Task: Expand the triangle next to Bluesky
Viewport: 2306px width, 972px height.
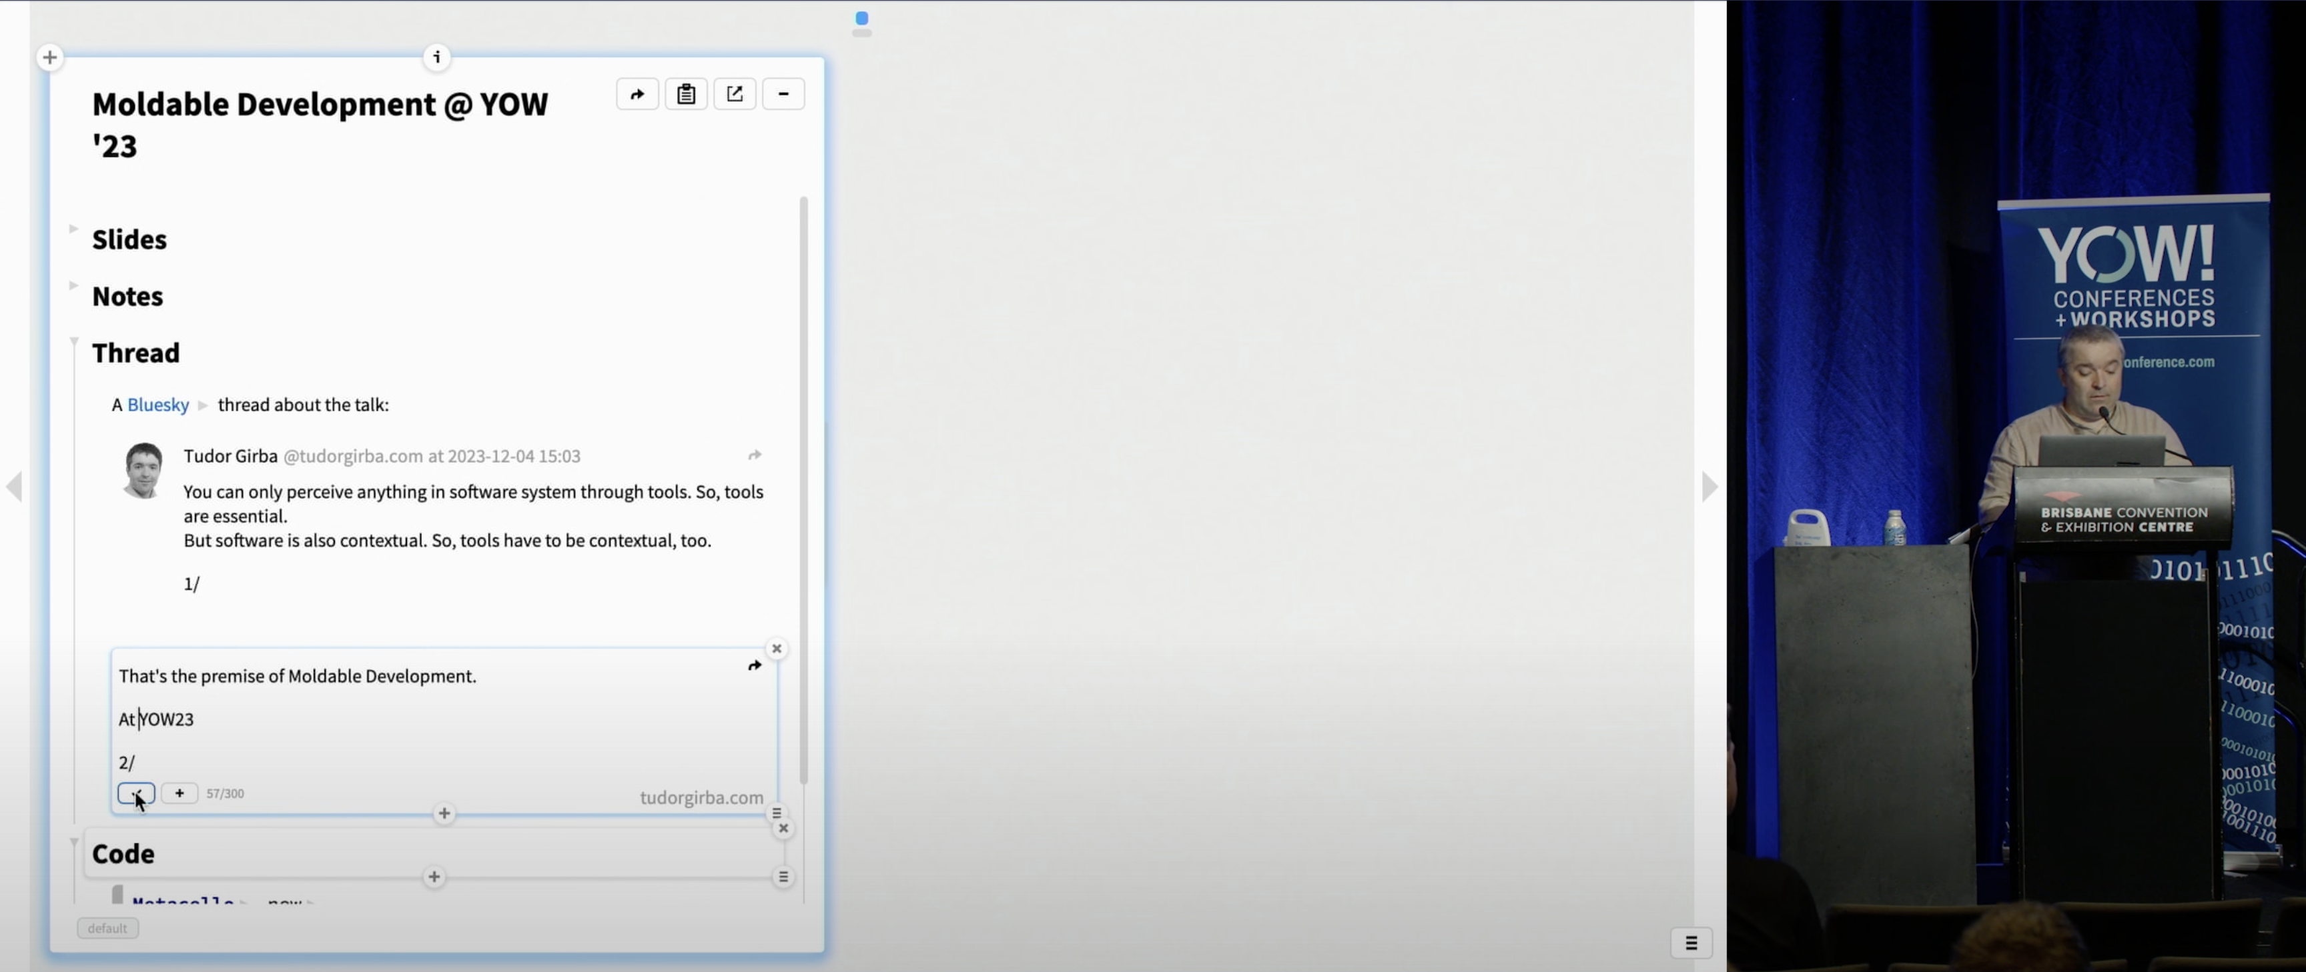Action: pos(204,405)
